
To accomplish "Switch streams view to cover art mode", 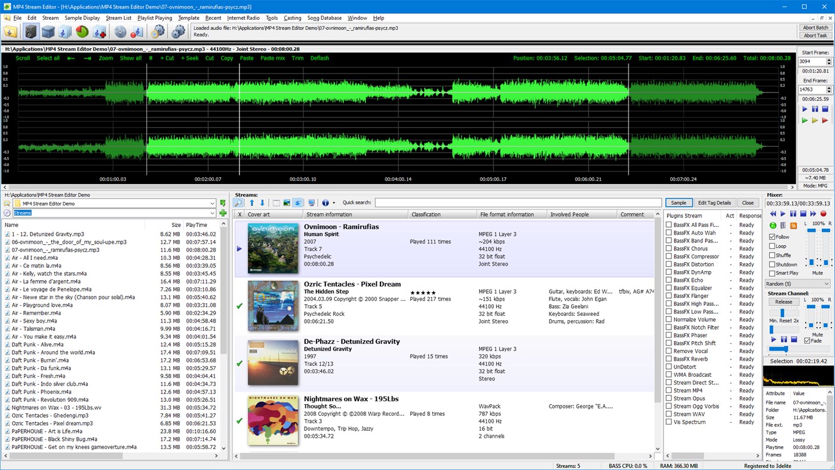I will click(x=287, y=202).
